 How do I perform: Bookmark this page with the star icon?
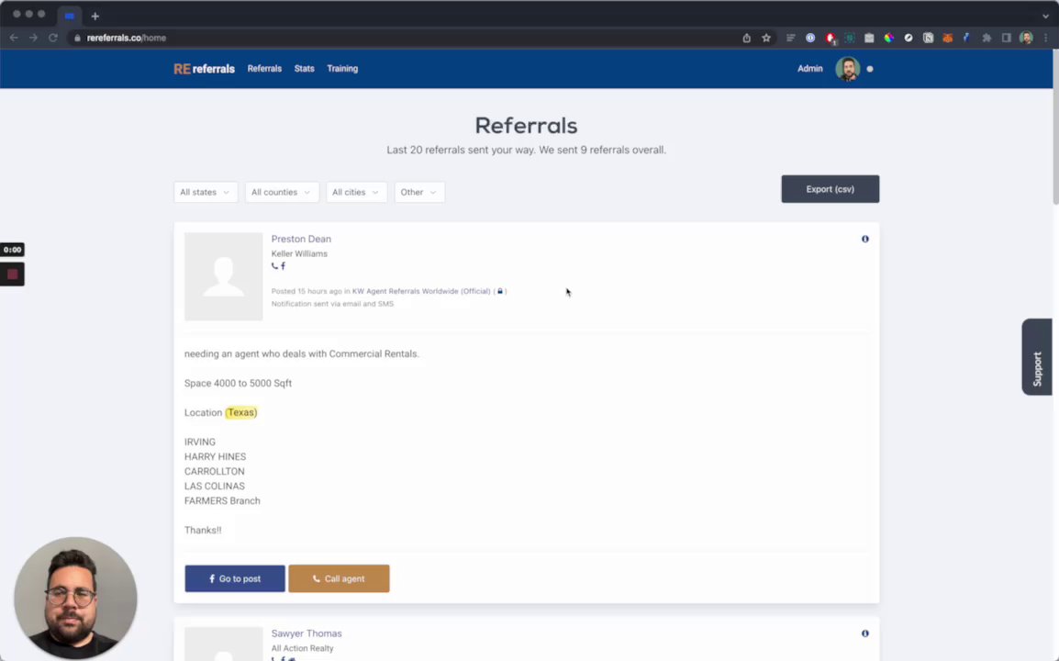point(766,38)
